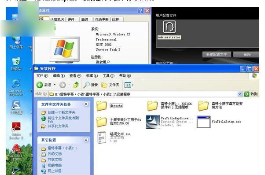Viewport: 265px width, 175px height.
Task: Collapse the 文件和文件夹任务 panel
Action: coord(86,104)
